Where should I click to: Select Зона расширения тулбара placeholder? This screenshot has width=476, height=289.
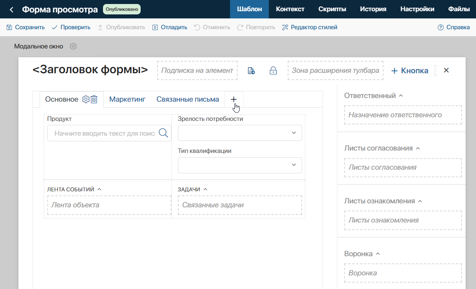(335, 70)
